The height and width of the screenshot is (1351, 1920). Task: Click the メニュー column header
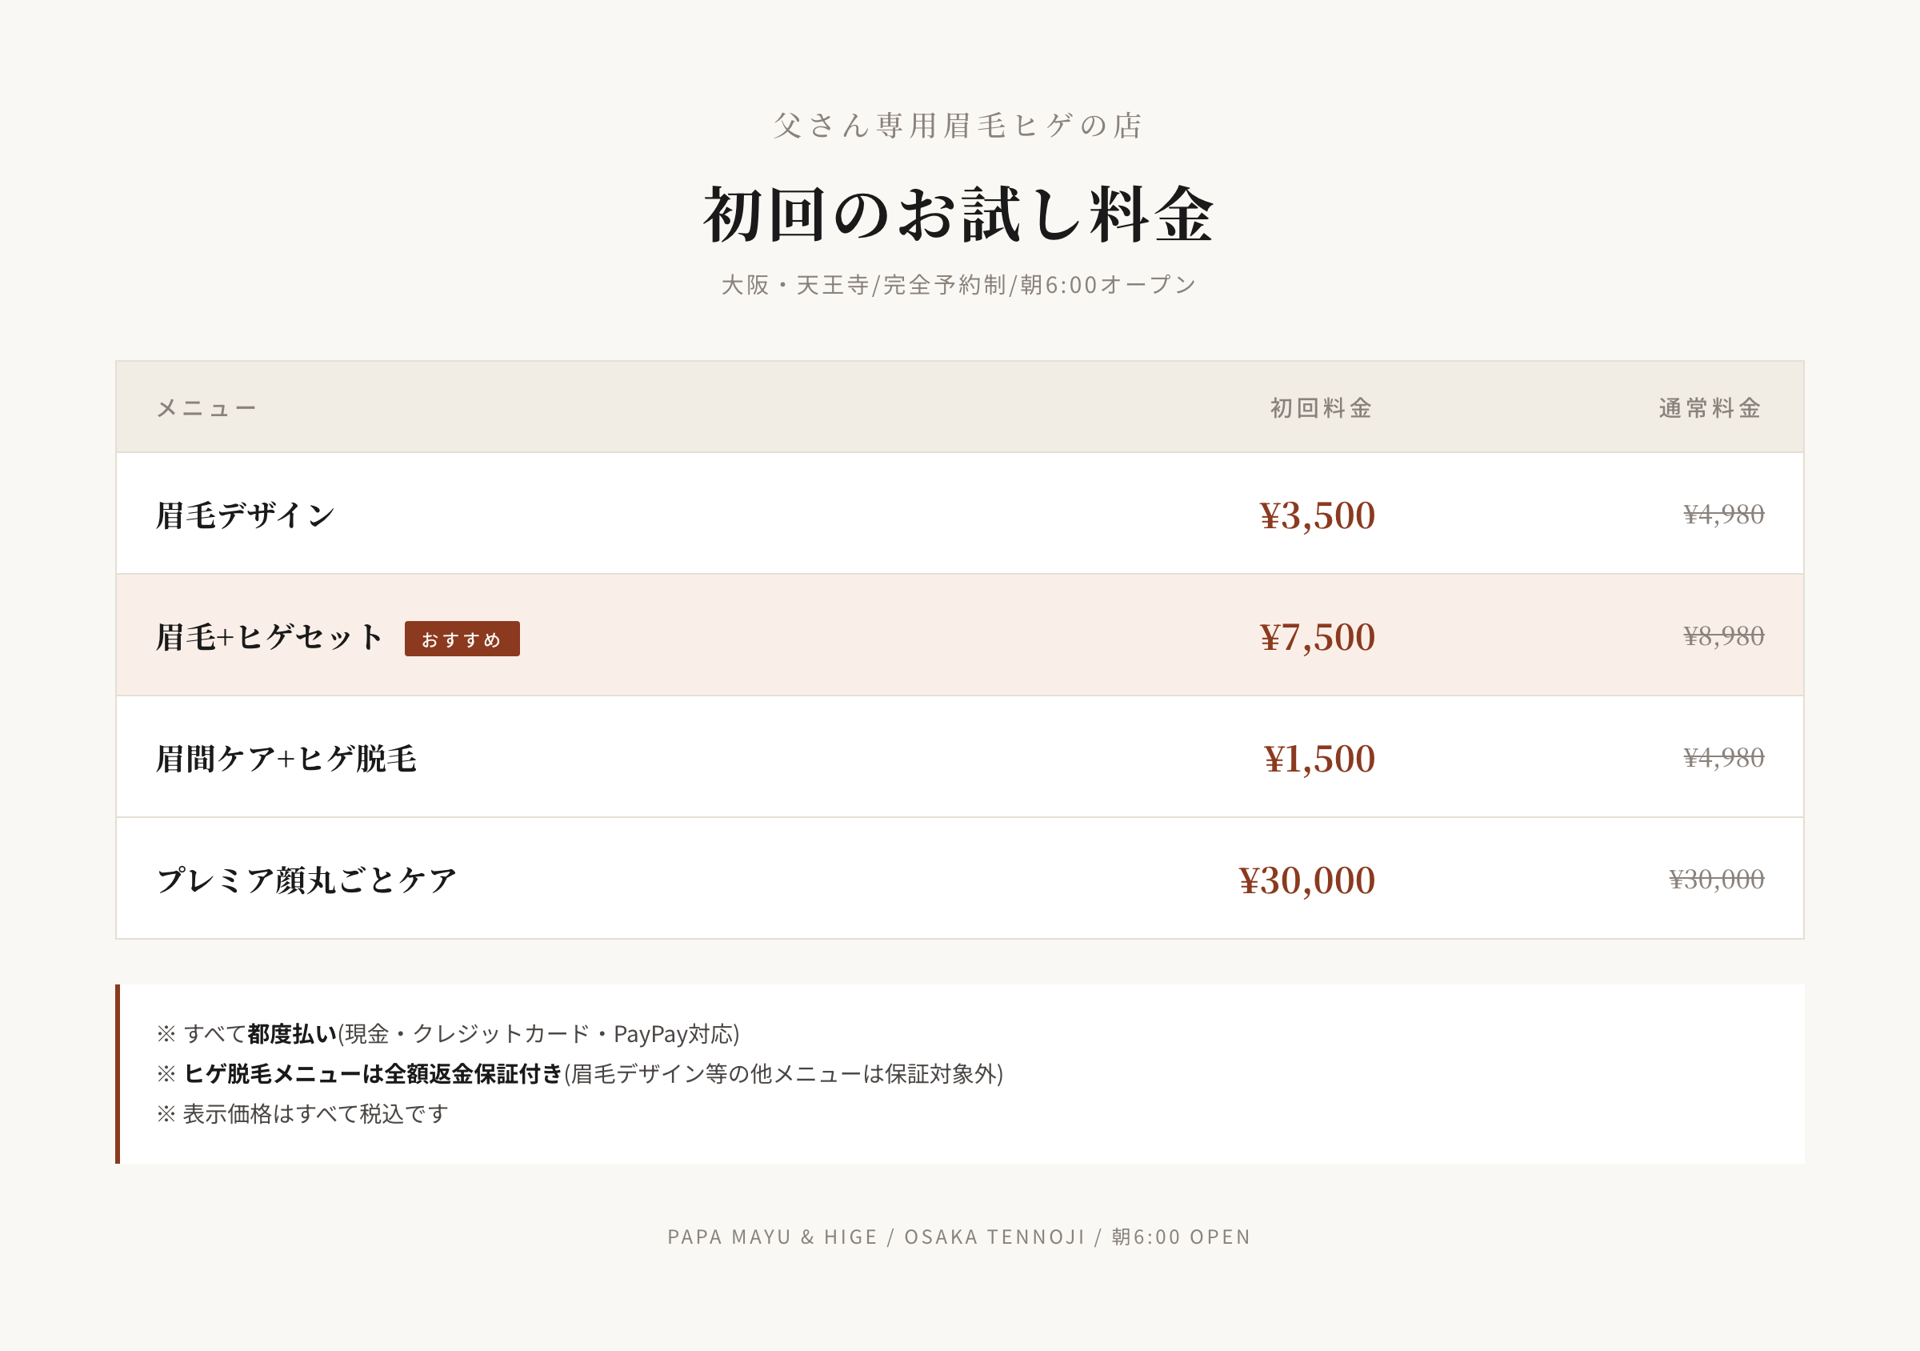206,408
